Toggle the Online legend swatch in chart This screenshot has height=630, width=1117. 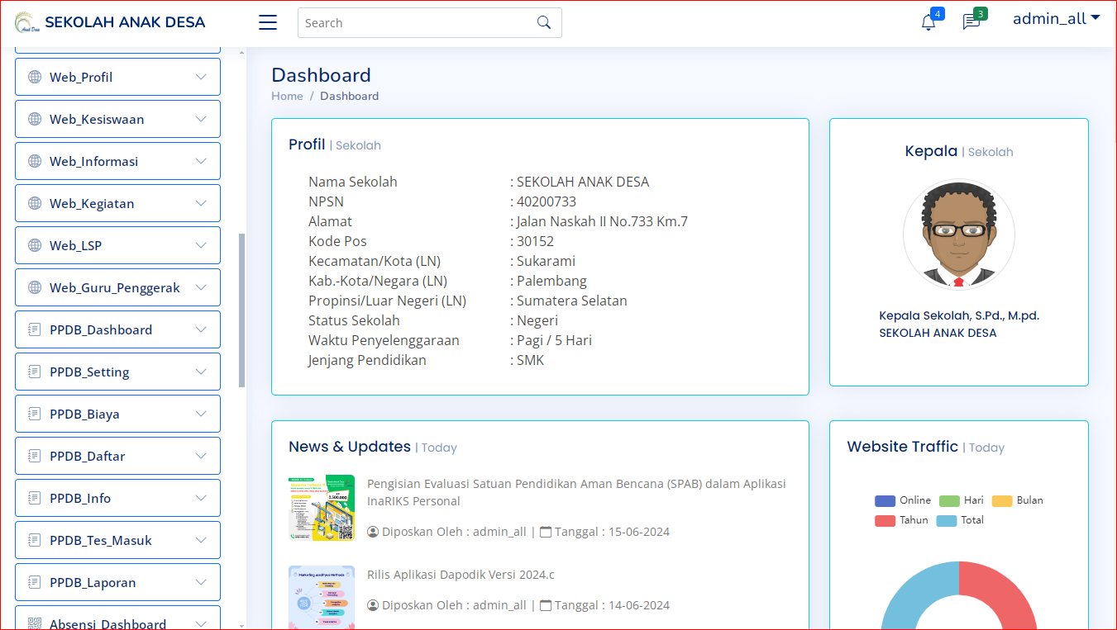pyautogui.click(x=885, y=500)
